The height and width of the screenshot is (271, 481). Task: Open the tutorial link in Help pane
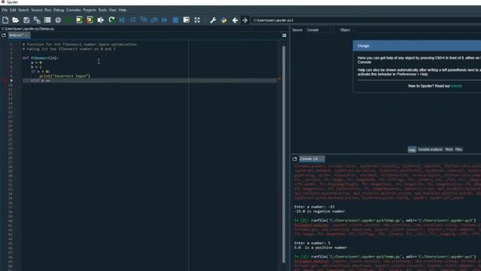point(456,86)
